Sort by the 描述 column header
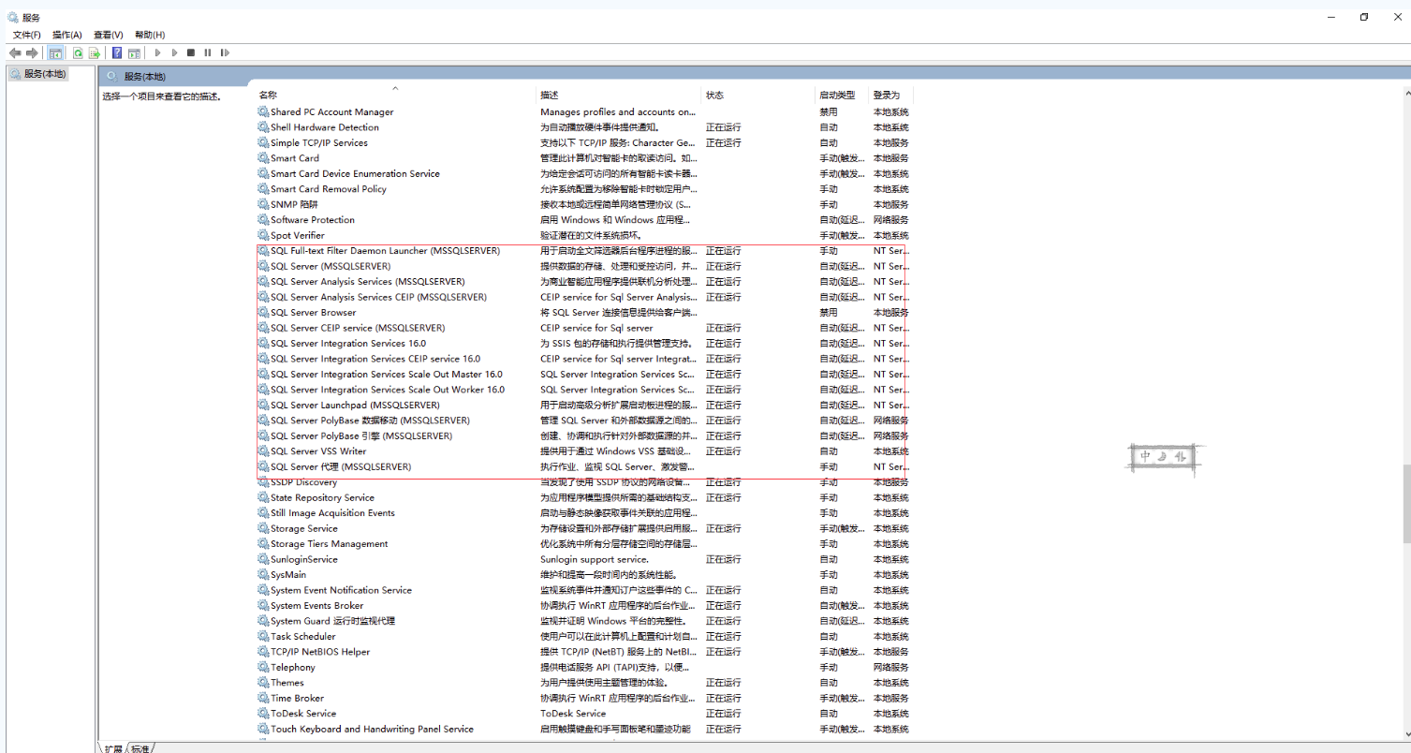Screen dimensions: 1411x753 click(550, 96)
